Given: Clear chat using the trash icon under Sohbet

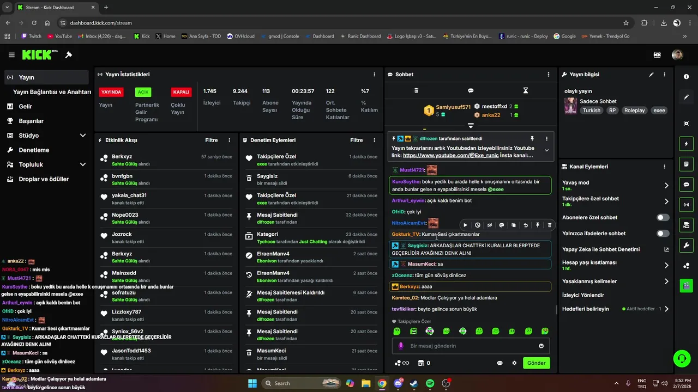Looking at the screenshot, I should [416, 90].
